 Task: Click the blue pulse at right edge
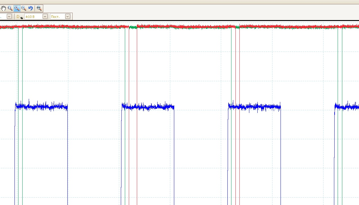[x=348, y=107]
